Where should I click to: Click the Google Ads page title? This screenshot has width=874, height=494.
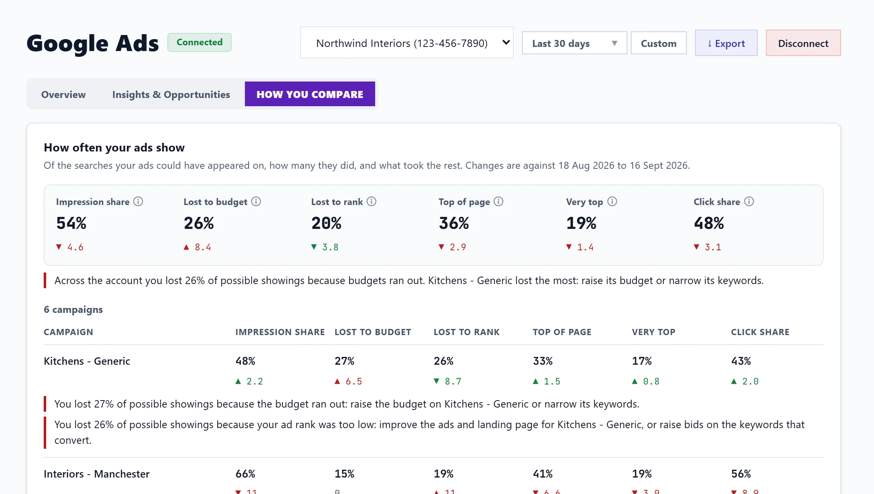(92, 43)
